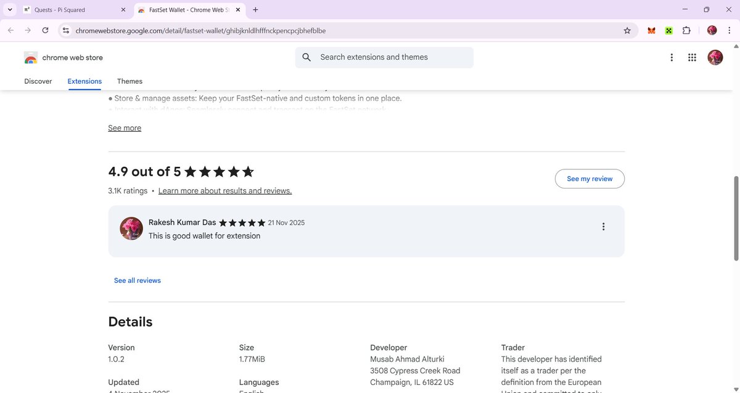The height and width of the screenshot is (393, 740).
Task: Go back to previous page
Action: click(x=10, y=30)
